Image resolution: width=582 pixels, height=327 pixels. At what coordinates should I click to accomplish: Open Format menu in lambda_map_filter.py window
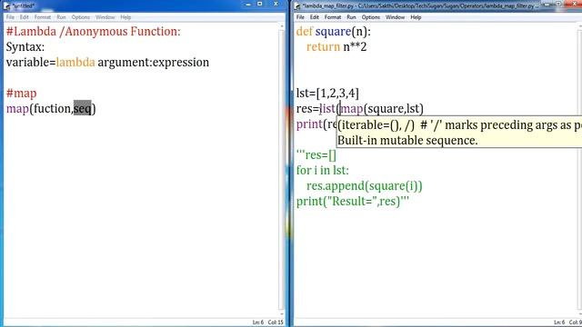pyautogui.click(x=333, y=17)
